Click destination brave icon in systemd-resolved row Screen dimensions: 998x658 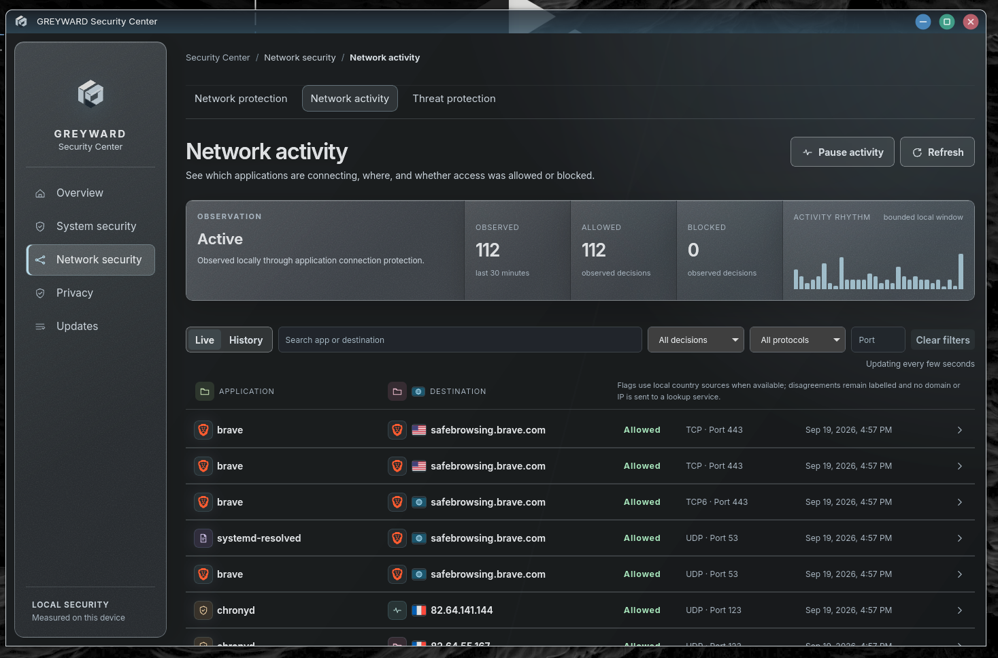[397, 538]
